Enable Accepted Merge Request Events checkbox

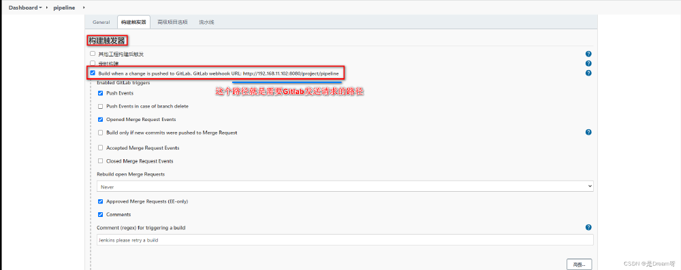tap(100, 148)
